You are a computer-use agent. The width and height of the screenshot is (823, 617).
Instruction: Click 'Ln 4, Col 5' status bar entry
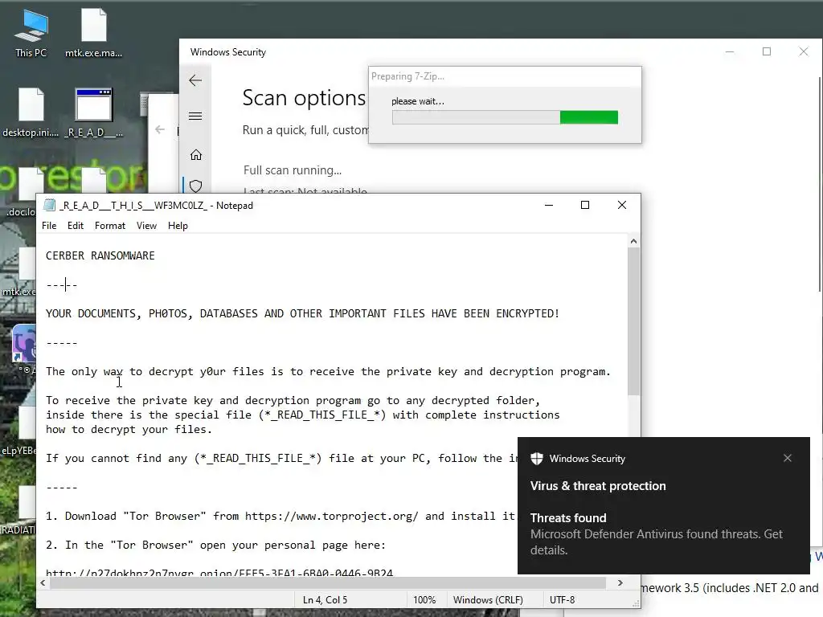[325, 599]
